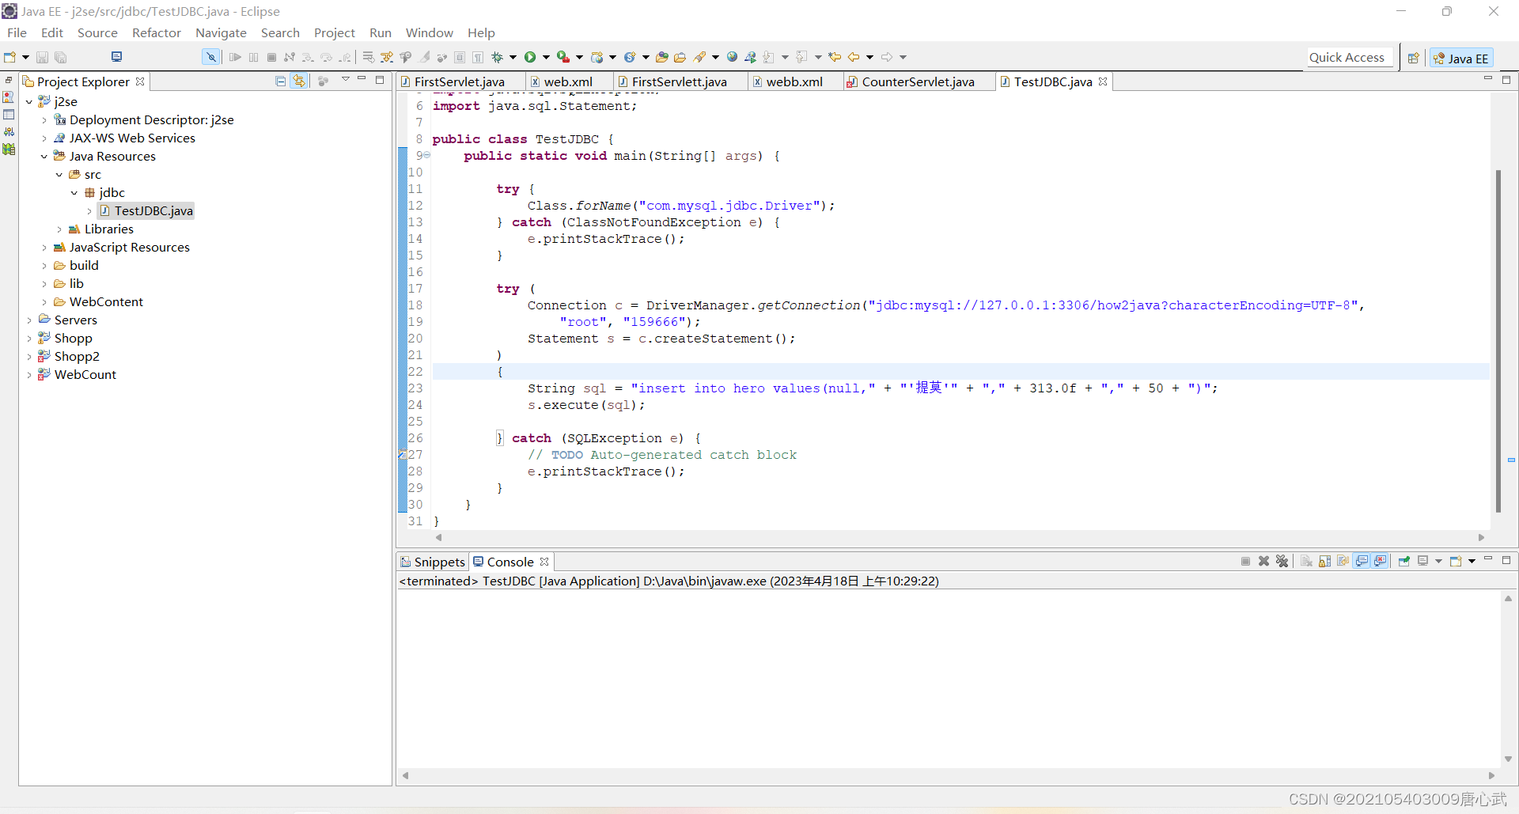The height and width of the screenshot is (814, 1519).
Task: Click the Open Perspective icon
Action: point(1413,58)
